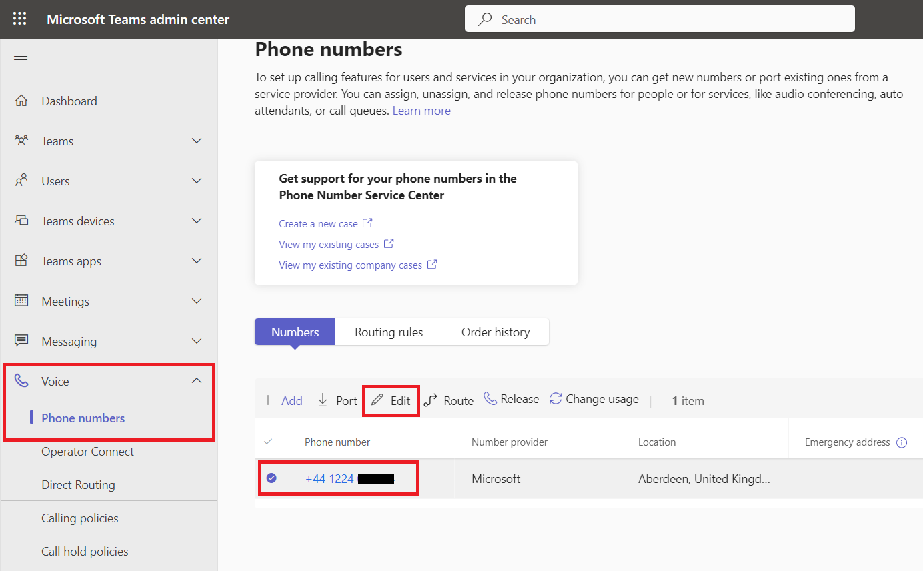Click the Voice phone icon in the sidebar
Screen dimensions: 923x571
[21, 381]
